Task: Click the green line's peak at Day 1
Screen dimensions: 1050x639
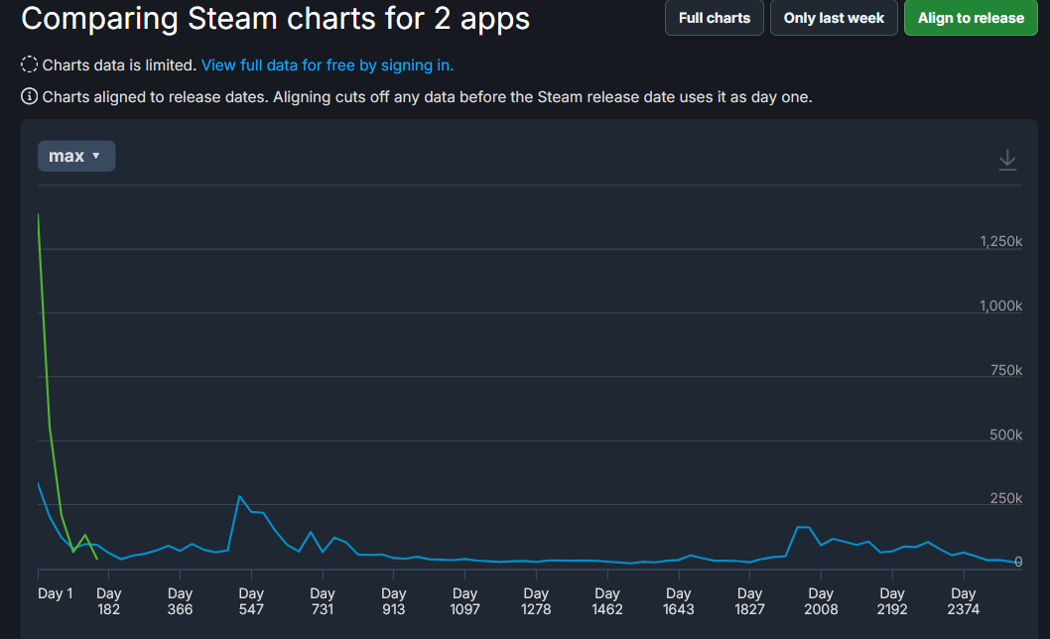Action: point(38,215)
